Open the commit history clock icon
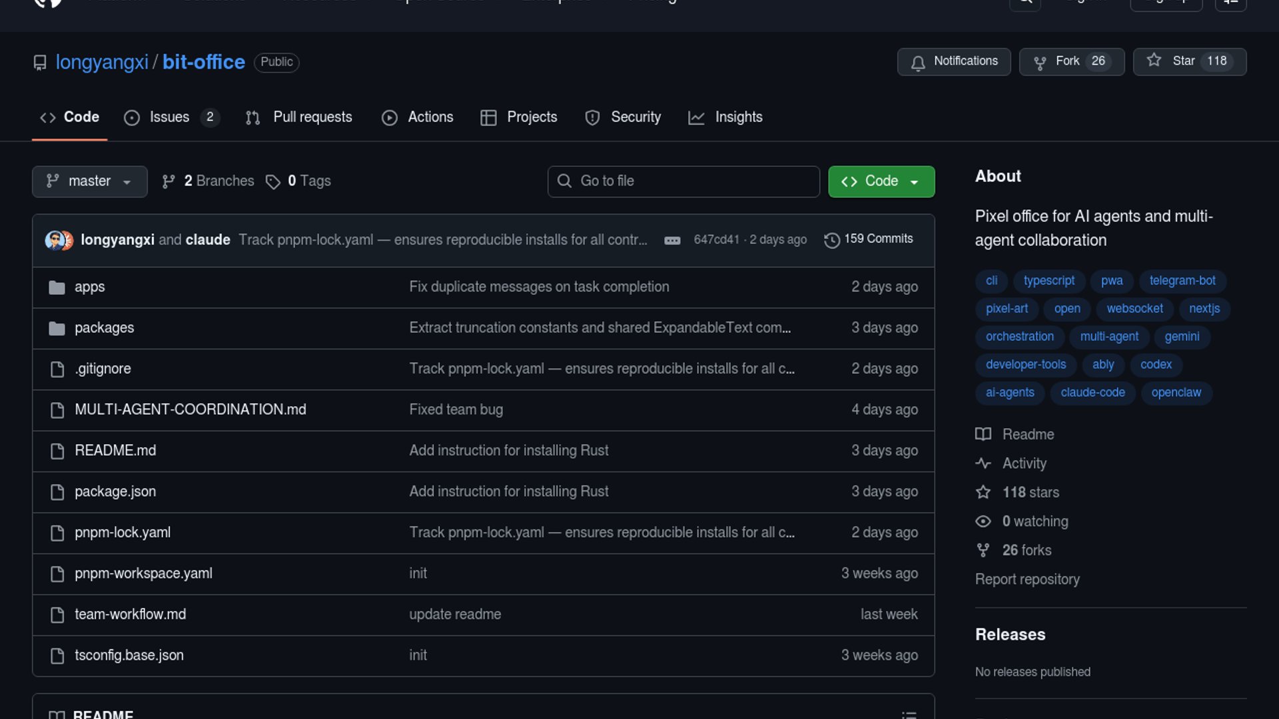This screenshot has height=719, width=1279. (831, 240)
